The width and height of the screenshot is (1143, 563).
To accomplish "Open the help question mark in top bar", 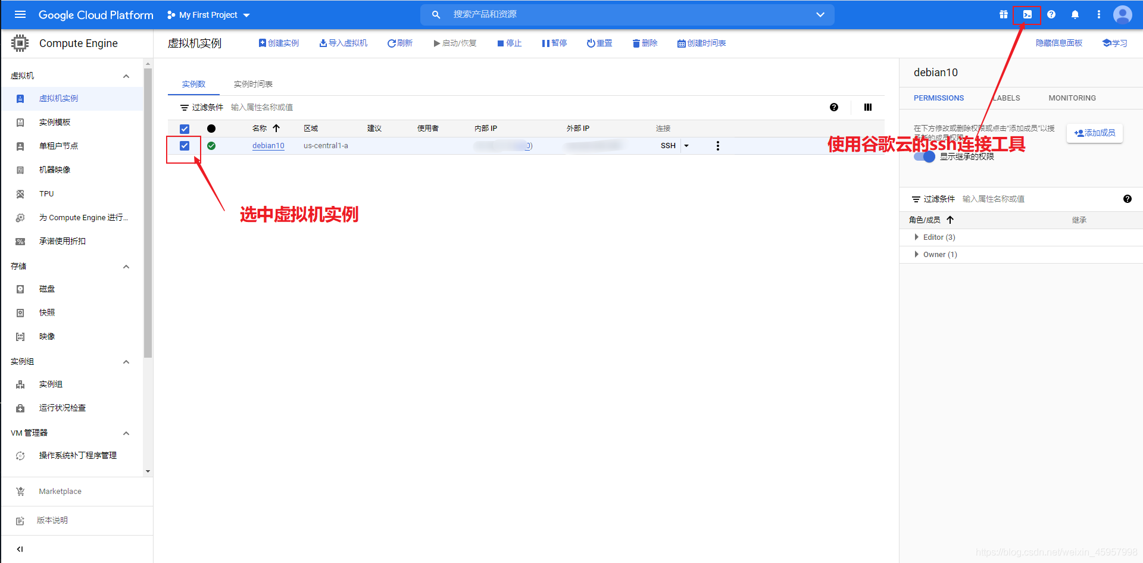I will click(1051, 14).
